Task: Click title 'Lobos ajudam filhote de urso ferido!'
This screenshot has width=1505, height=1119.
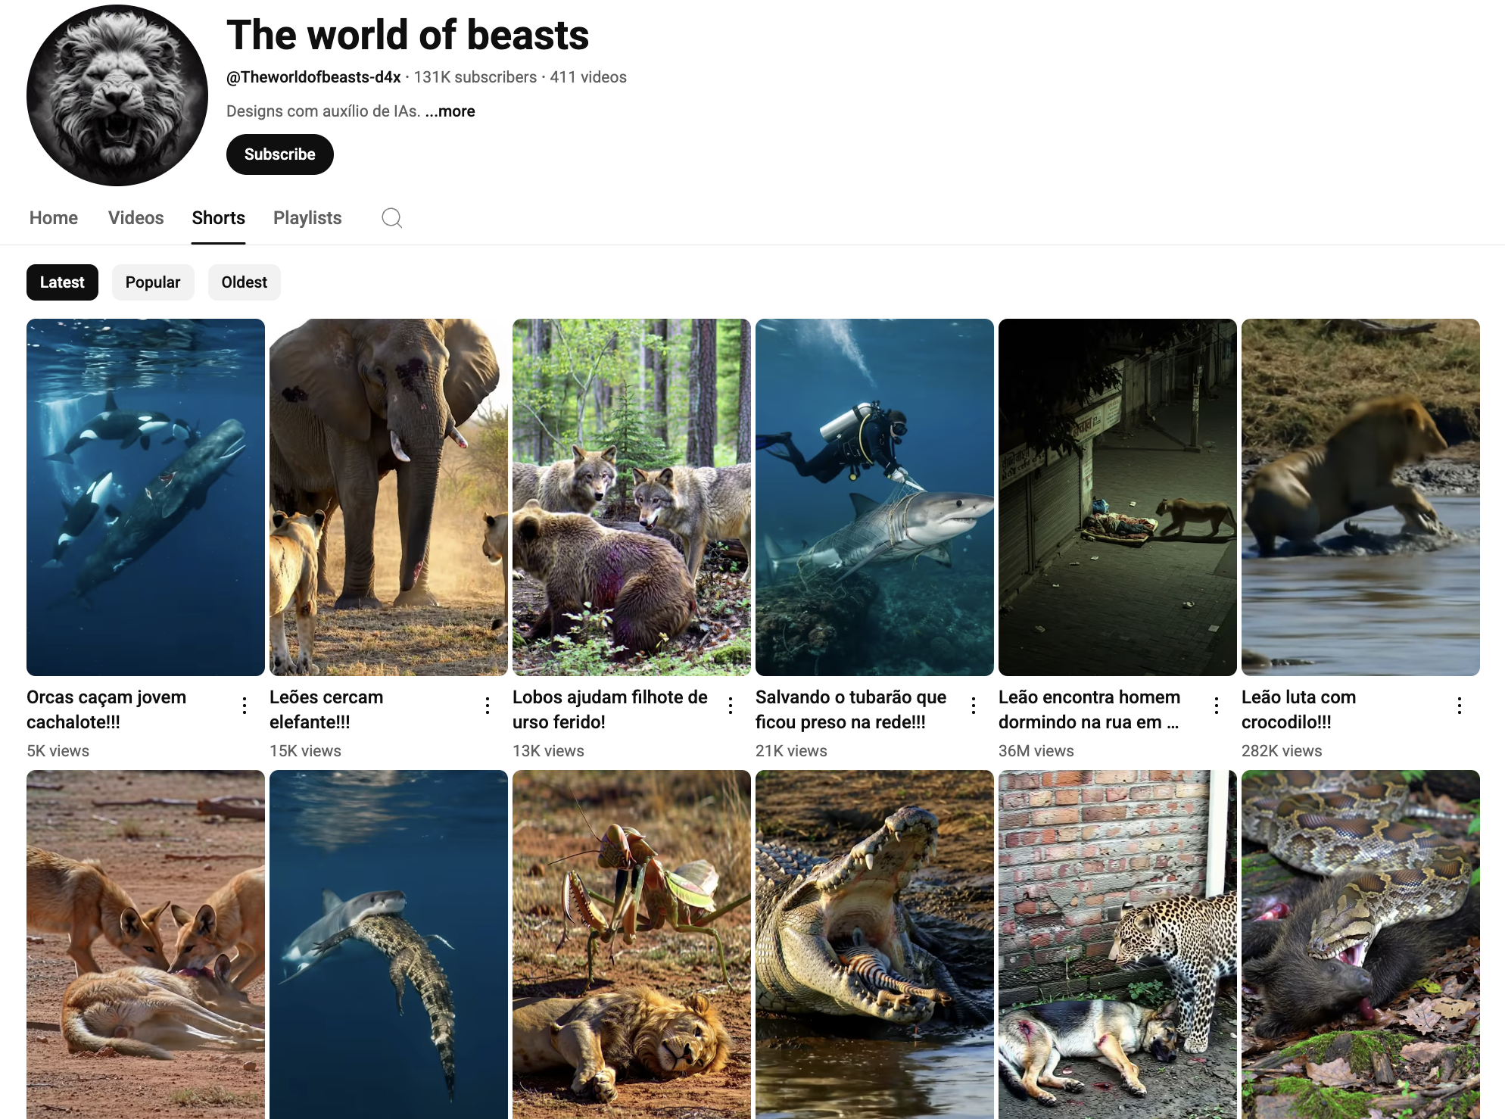Action: click(x=610, y=709)
